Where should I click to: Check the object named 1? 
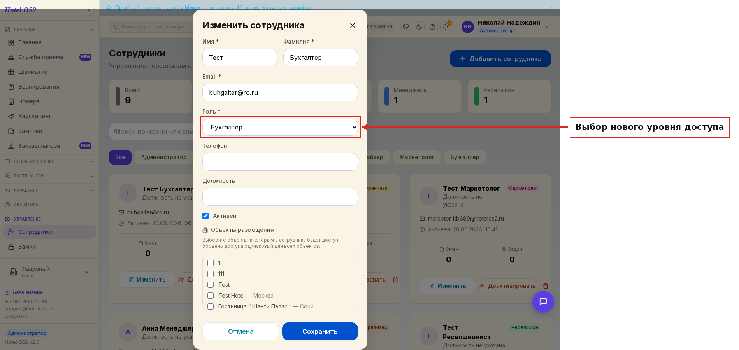point(211,263)
